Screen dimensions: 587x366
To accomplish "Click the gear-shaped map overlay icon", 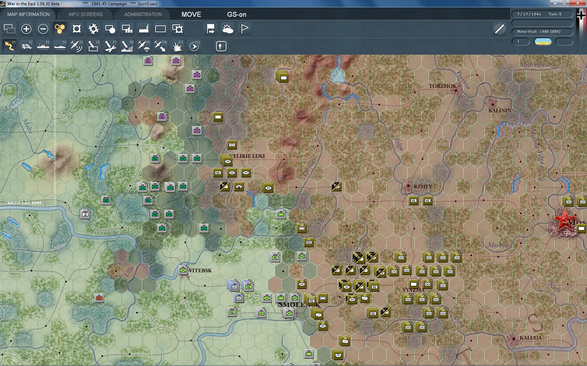I will [x=93, y=29].
